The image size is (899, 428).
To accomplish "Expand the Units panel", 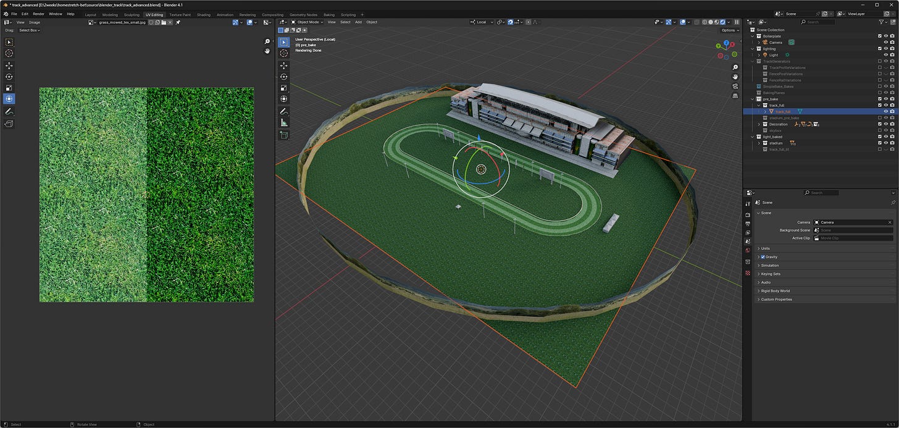I will click(766, 248).
